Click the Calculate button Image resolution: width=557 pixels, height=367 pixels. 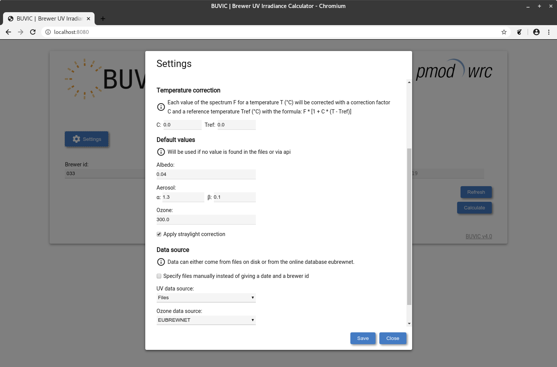(474, 207)
